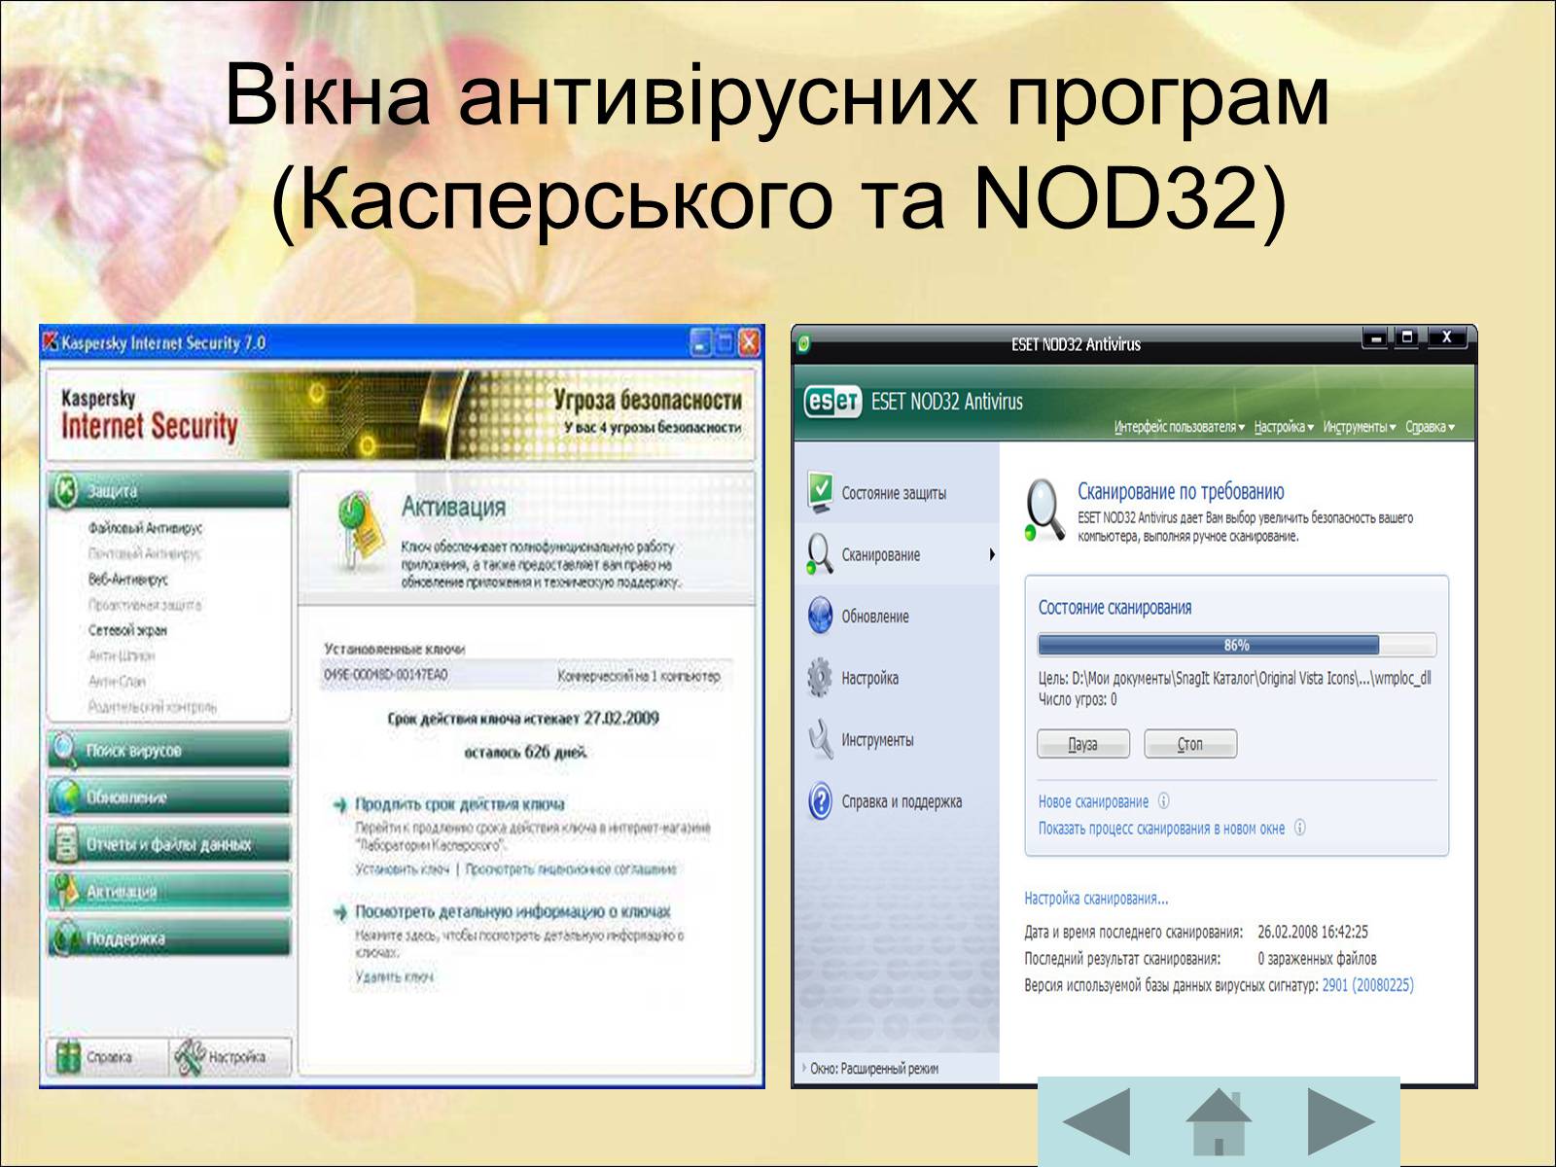Click the Настройка wrench icon in Kaspersky
Image resolution: width=1556 pixels, height=1167 pixels.
[188, 1057]
